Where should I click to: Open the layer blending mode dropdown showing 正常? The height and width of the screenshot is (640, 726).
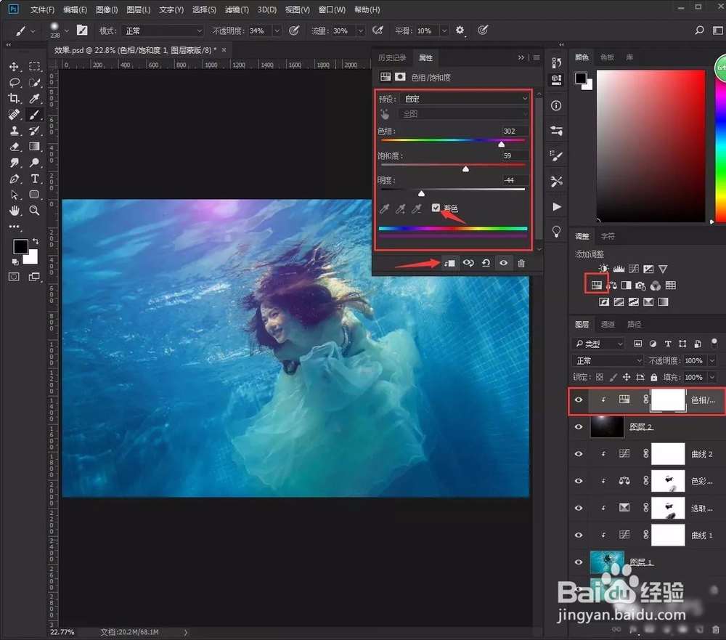[606, 360]
